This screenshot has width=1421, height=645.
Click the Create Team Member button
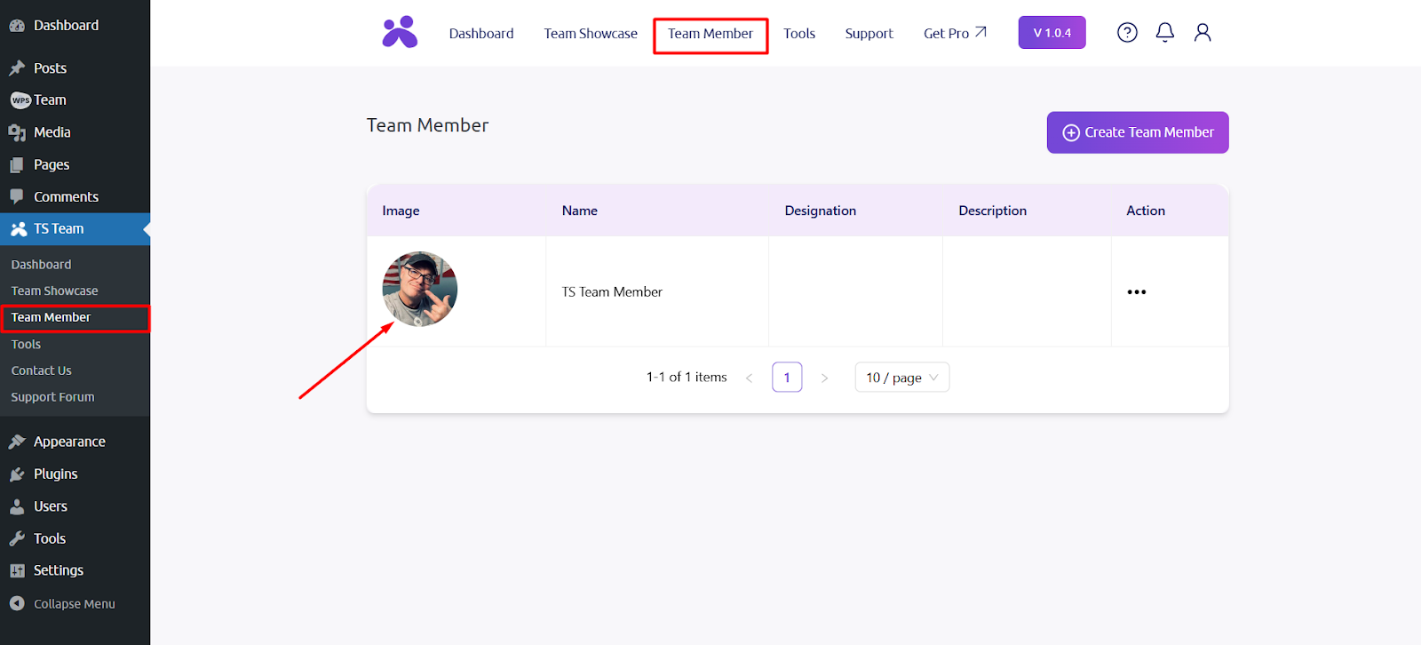pyautogui.click(x=1138, y=132)
